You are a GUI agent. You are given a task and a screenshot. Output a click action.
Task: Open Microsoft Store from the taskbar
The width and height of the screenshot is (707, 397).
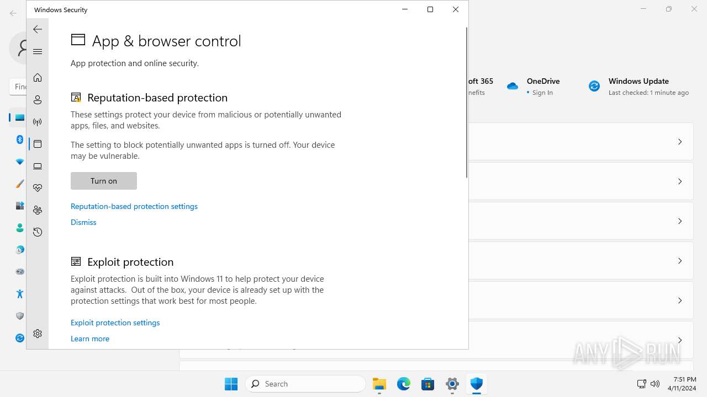pos(428,384)
